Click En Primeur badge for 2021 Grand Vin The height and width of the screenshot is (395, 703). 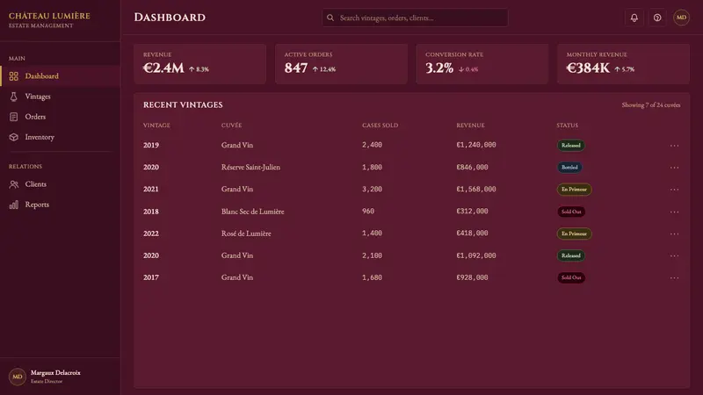574,190
